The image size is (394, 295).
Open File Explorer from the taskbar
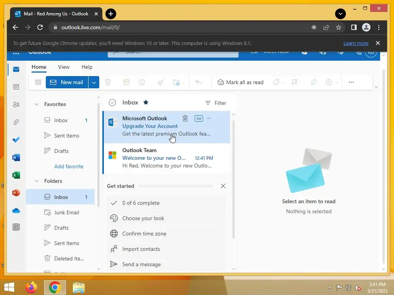[x=78, y=287]
